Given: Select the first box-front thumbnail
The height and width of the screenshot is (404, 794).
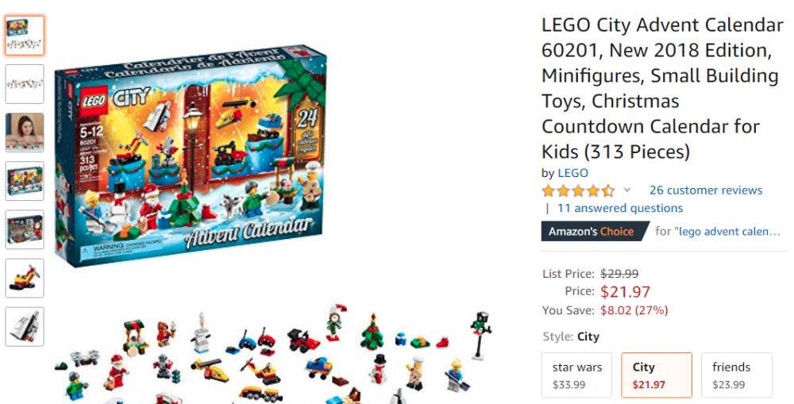Looking at the screenshot, I should coord(25,36).
